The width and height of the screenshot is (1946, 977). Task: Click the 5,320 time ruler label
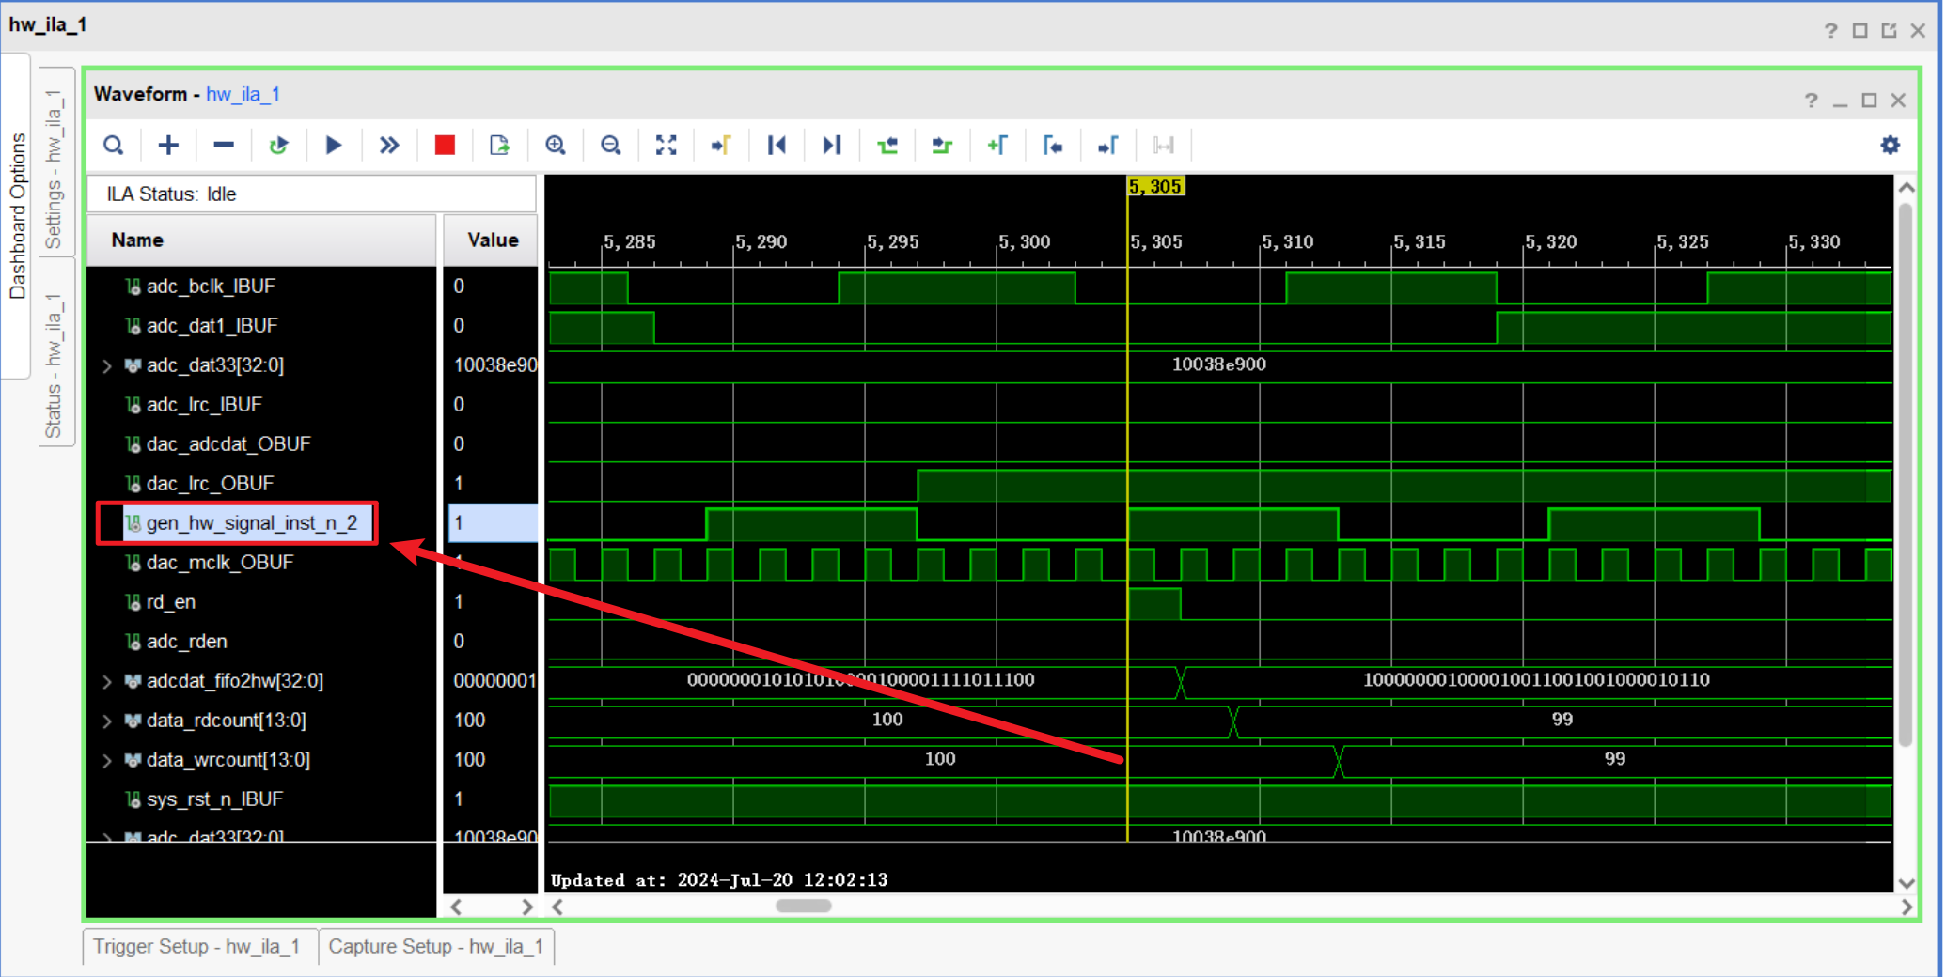1550,242
